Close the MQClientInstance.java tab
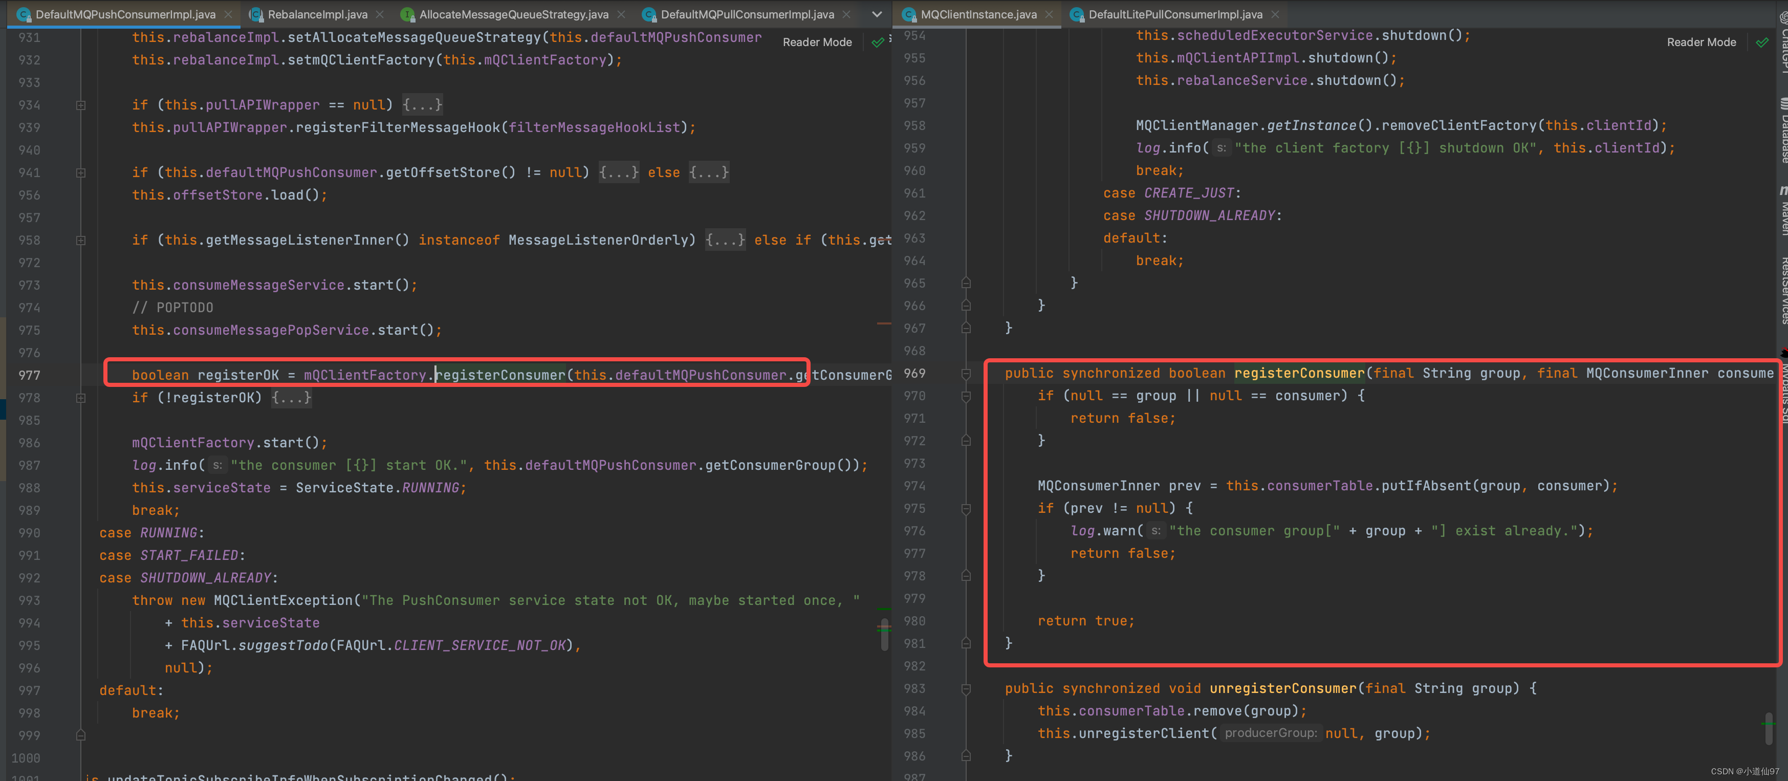Viewport: 1788px width, 781px height. click(1049, 14)
